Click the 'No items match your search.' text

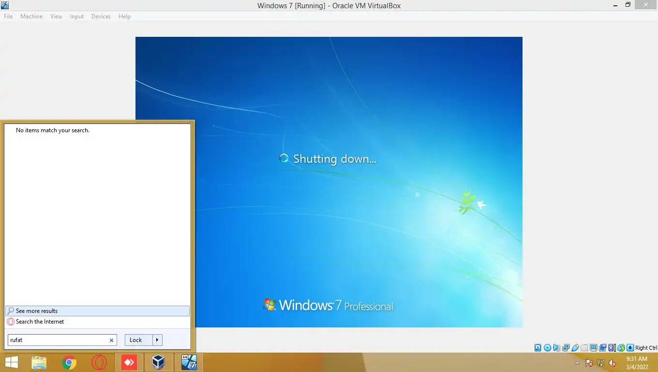tap(53, 130)
